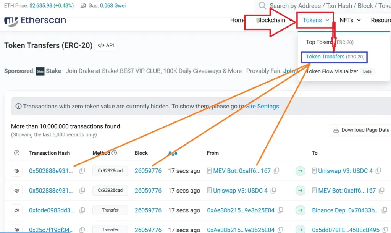
Task: Copy transaction hash 0xfcde0983dd3...
Action: click(x=82, y=210)
